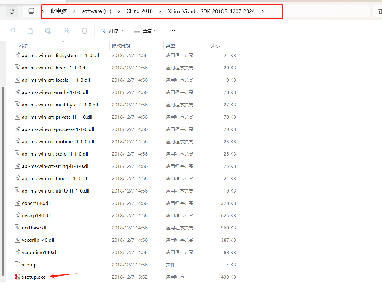Open the 排序 sort dropdown
Screen dimensions: 382x285
click(x=112, y=31)
